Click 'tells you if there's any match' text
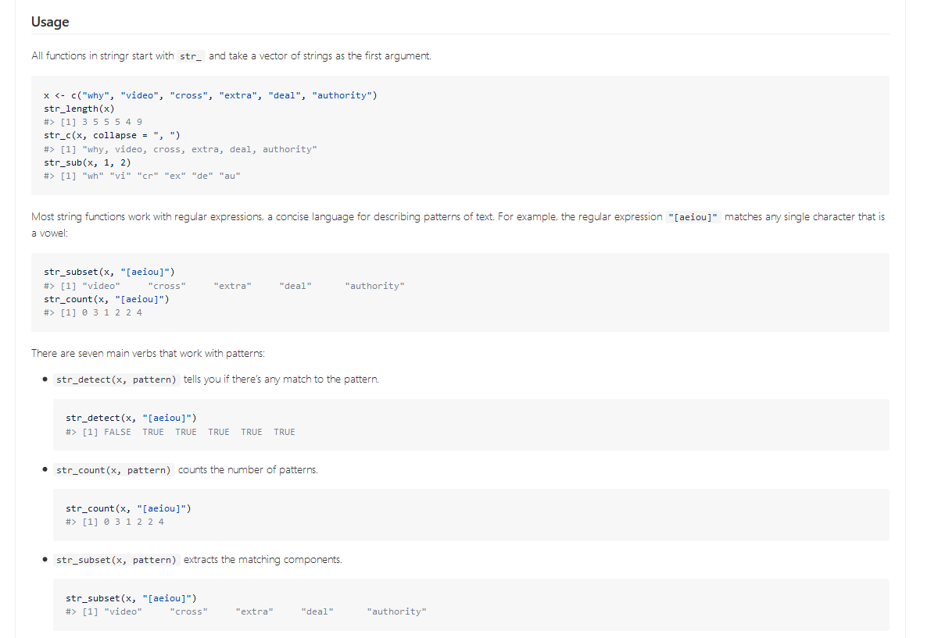 pyautogui.click(x=281, y=380)
